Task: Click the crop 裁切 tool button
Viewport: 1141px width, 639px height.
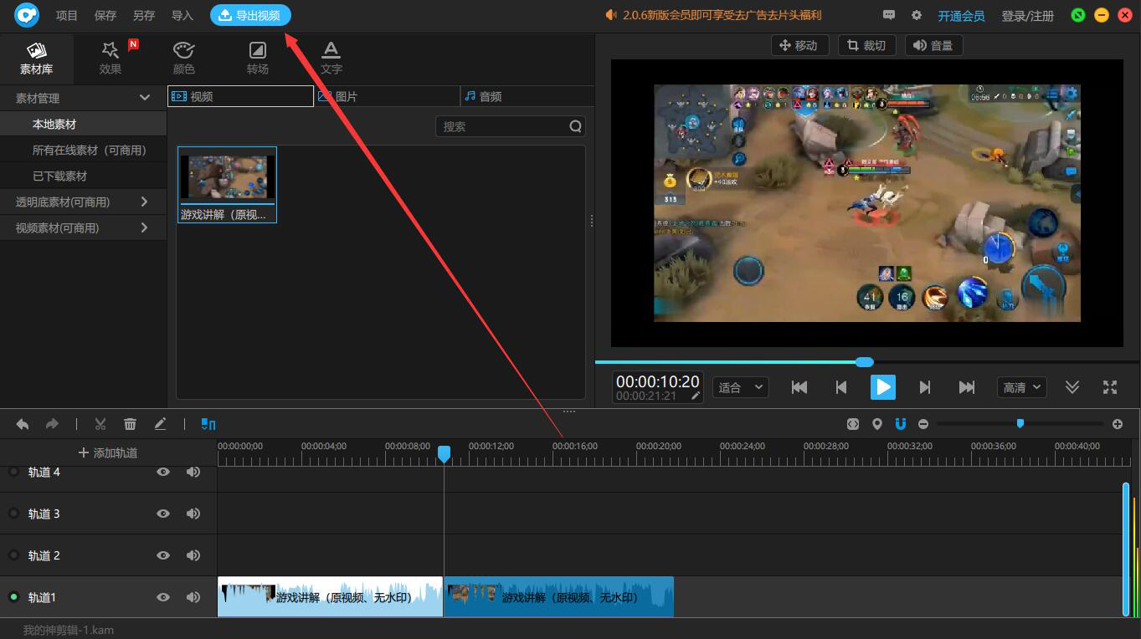Action: pos(866,45)
